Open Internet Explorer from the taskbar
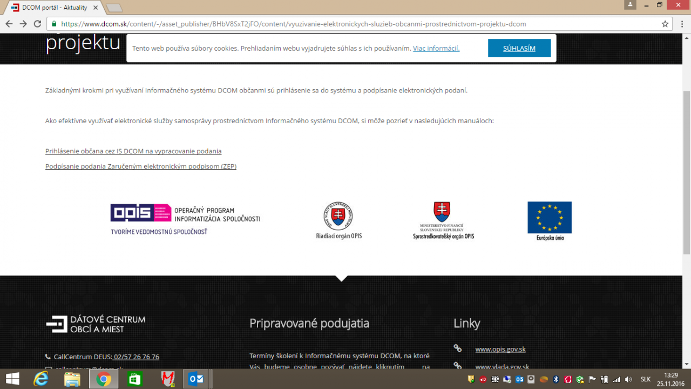 pyautogui.click(x=40, y=379)
